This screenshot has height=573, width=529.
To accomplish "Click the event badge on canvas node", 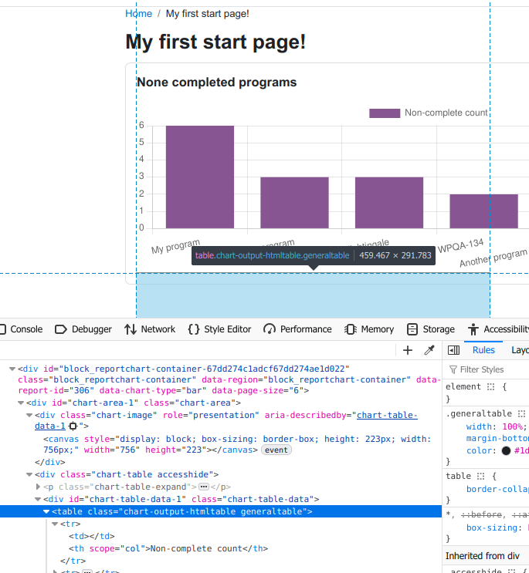I will [276, 450].
